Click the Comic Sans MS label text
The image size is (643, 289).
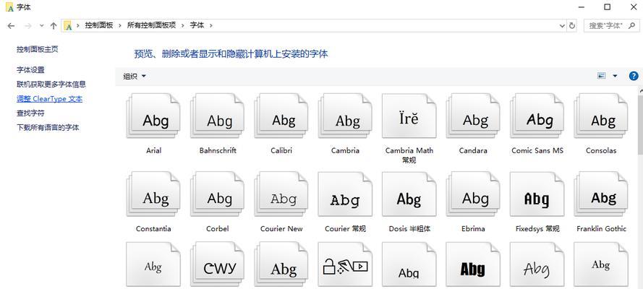[537, 150]
